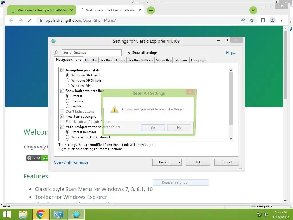Viewport: 293px width, 220px height.
Task: Open the Chrome profile avatar icon
Action: pos(272,20)
